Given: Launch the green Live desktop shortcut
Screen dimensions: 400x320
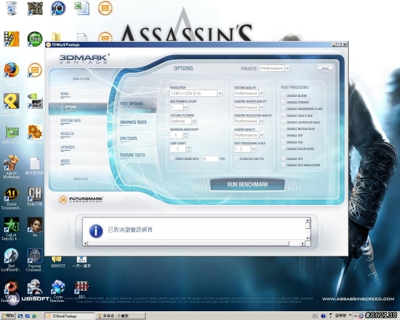Looking at the screenshot, I should 35,39.
